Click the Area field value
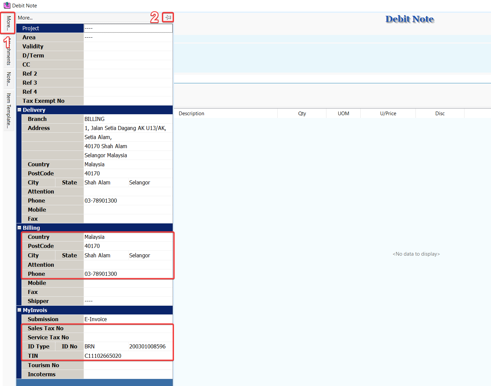This screenshot has width=491, height=386. (x=128, y=37)
